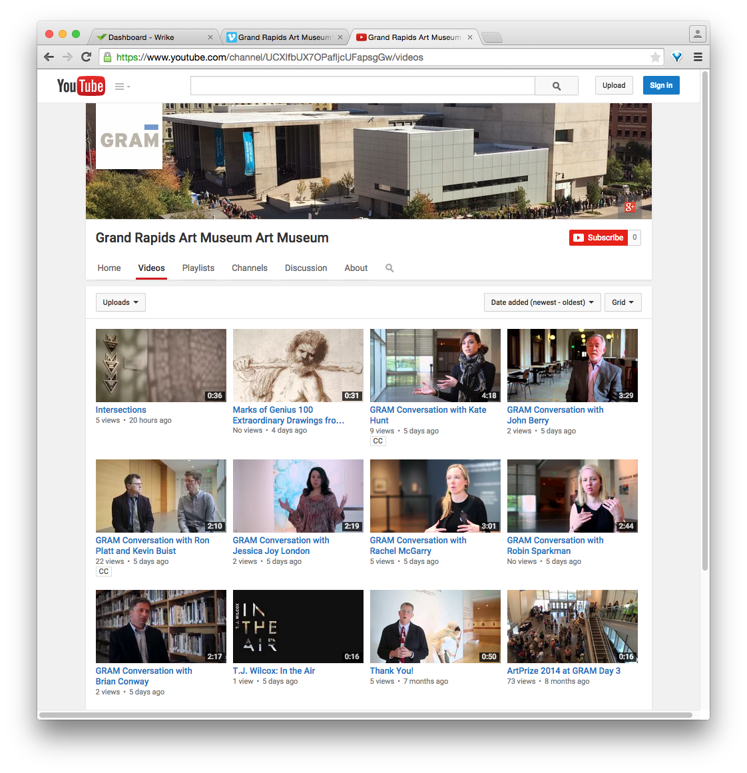Close the Dashboard - Wrike tab
The image size is (747, 773).
point(210,37)
